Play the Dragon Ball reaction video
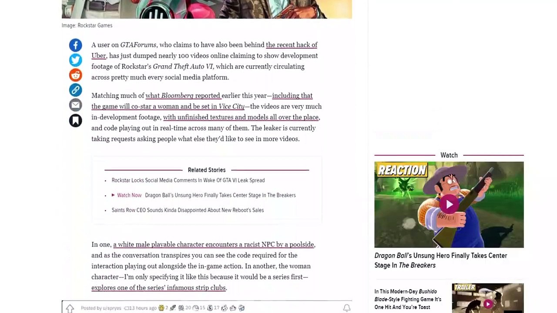The height and width of the screenshot is (313, 557). [x=449, y=205]
